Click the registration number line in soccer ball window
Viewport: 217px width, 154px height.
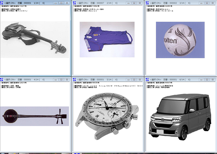point(159,6)
